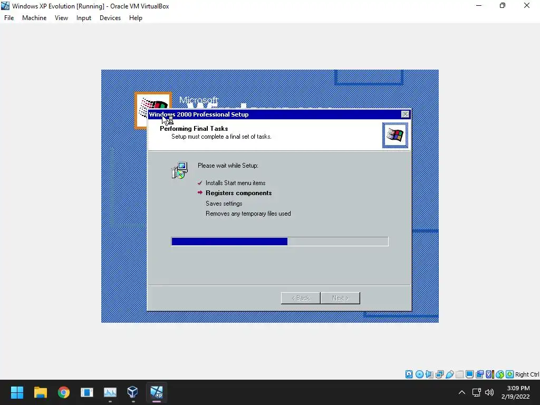This screenshot has height=405, width=540.
Task: Click the hard disk activity indicator
Action: coord(409,374)
